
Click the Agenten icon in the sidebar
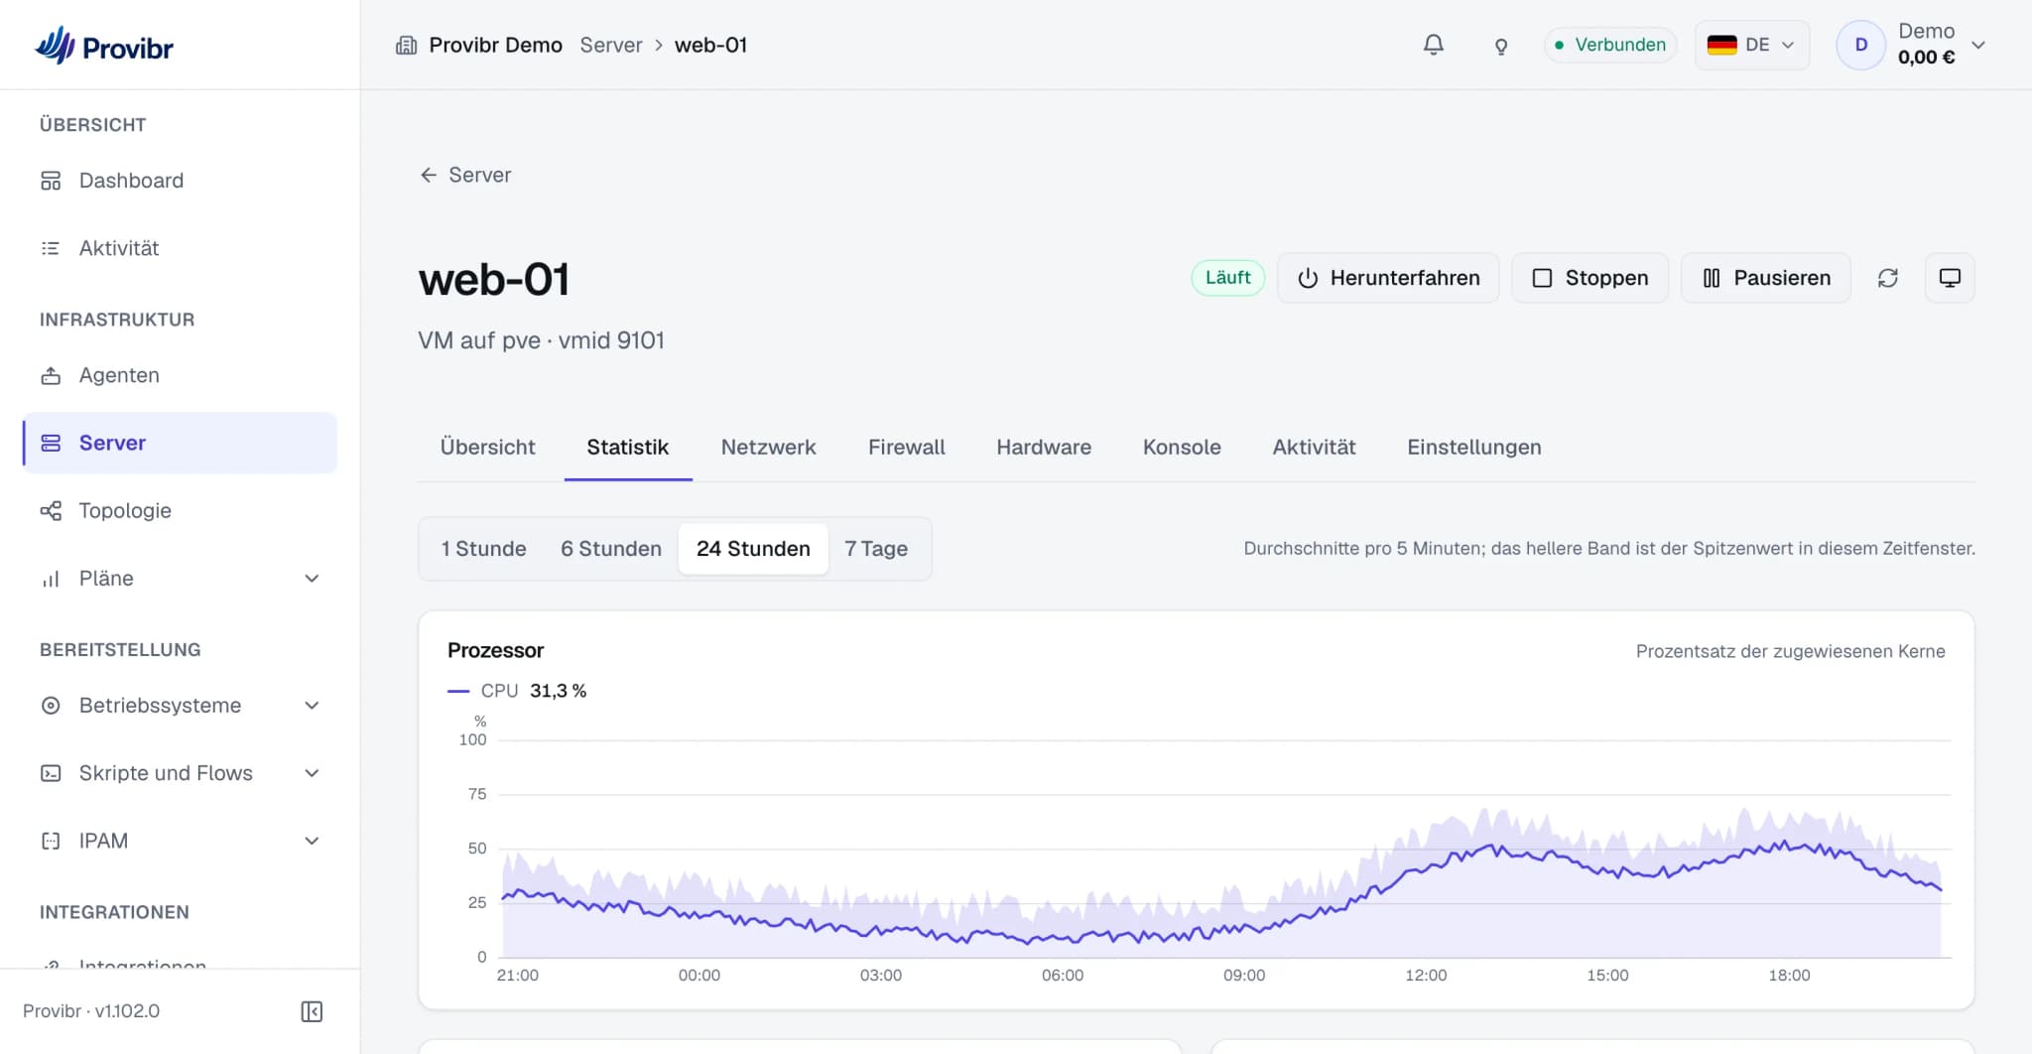point(51,375)
